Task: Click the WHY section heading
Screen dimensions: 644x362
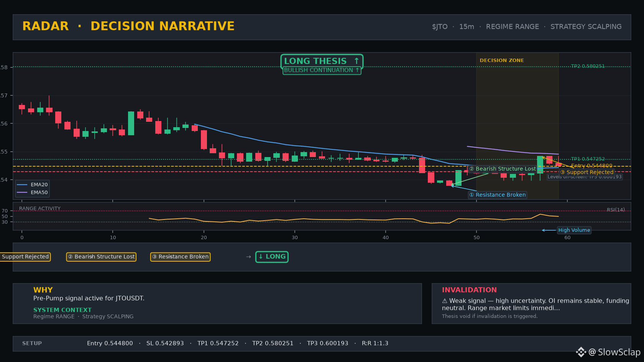Action: point(43,290)
